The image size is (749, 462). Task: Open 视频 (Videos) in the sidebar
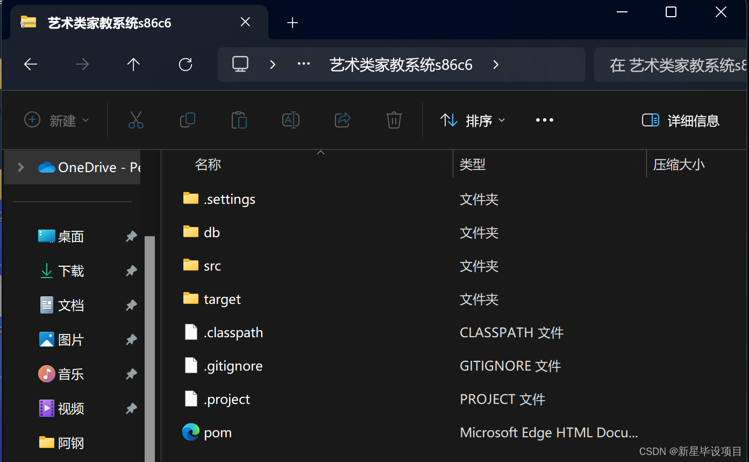click(61, 409)
